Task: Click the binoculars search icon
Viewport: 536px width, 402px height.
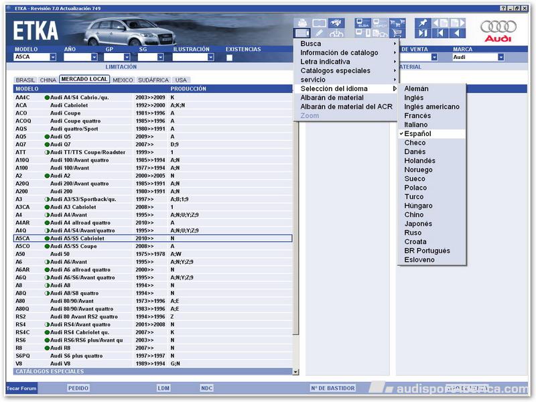Action: point(336,23)
